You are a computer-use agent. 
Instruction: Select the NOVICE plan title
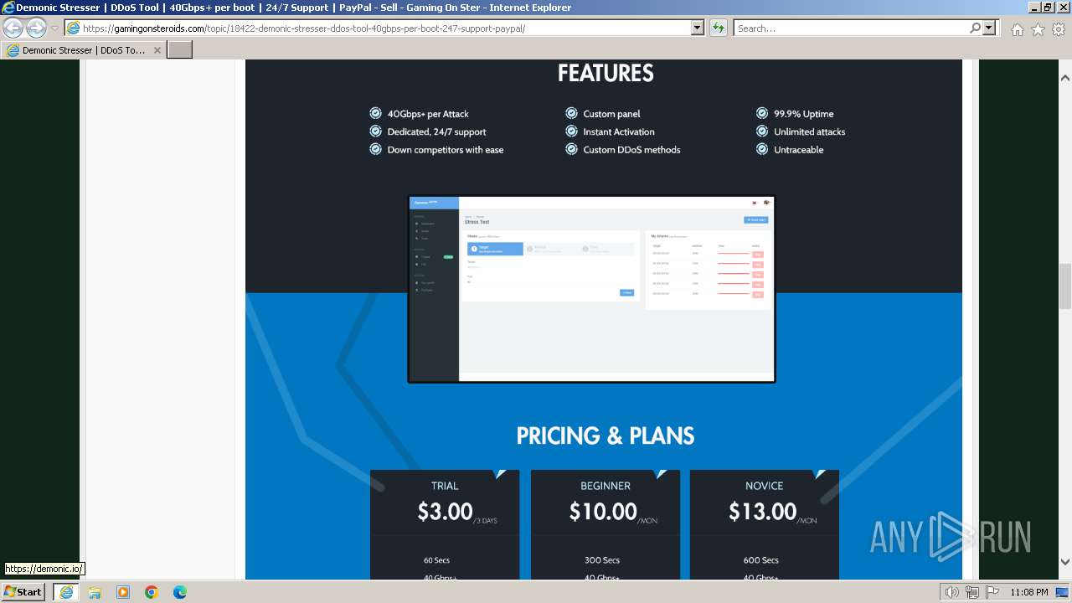point(765,486)
